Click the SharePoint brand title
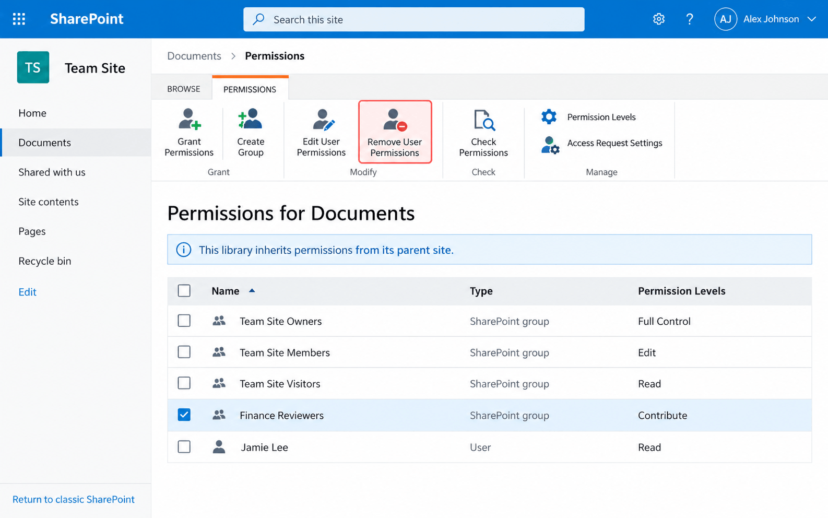 tap(87, 19)
